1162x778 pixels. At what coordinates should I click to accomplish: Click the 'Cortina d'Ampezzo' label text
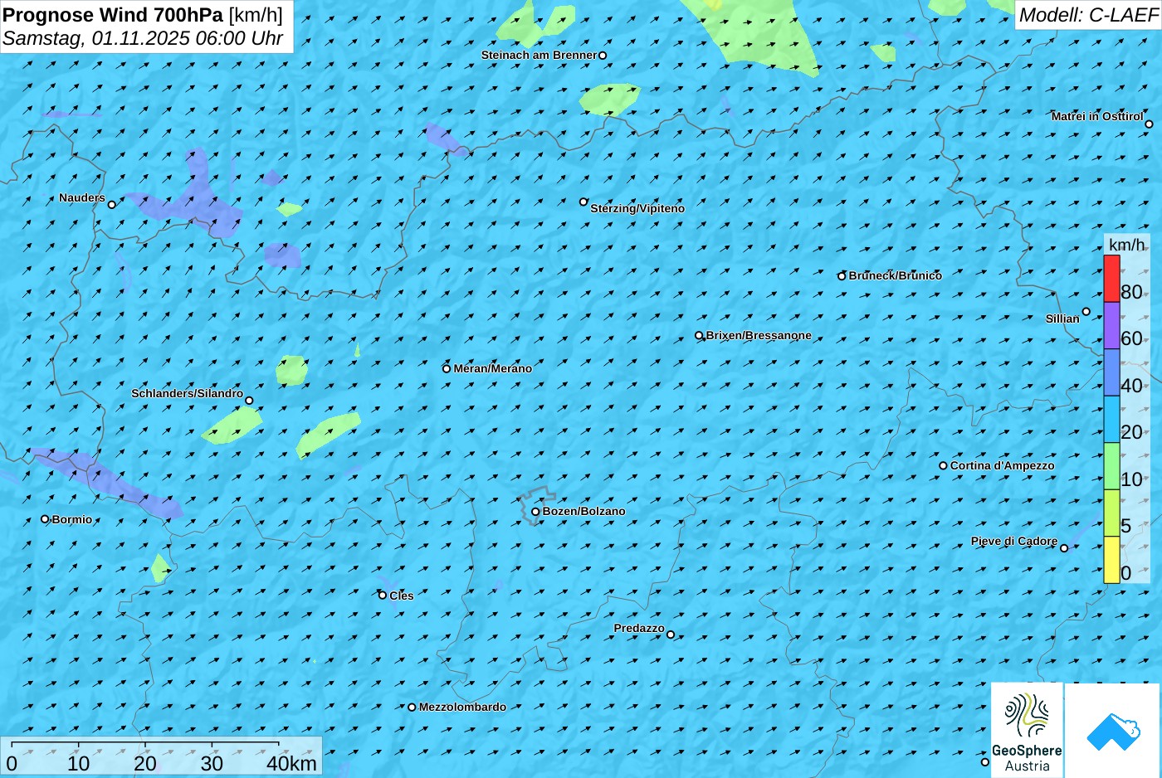(x=1003, y=466)
